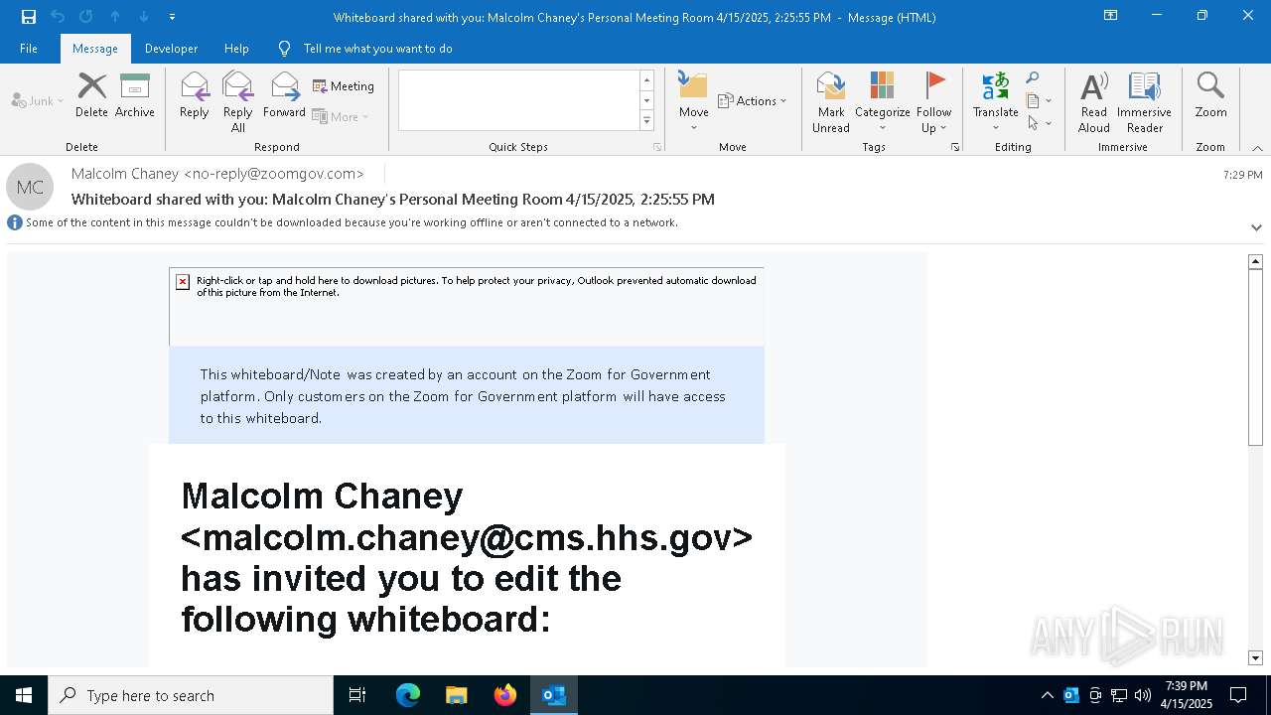This screenshot has height=715, width=1271.
Task: Open the Junk dropdown
Action: coord(38,100)
